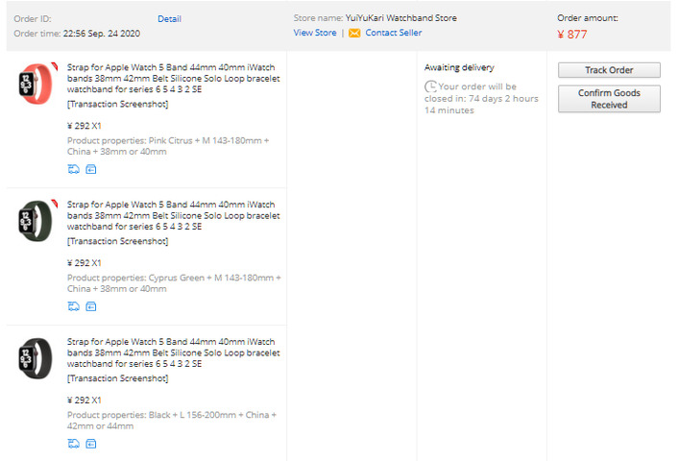Open Cyprus Green strap product title
The image size is (679, 461).
point(173,215)
